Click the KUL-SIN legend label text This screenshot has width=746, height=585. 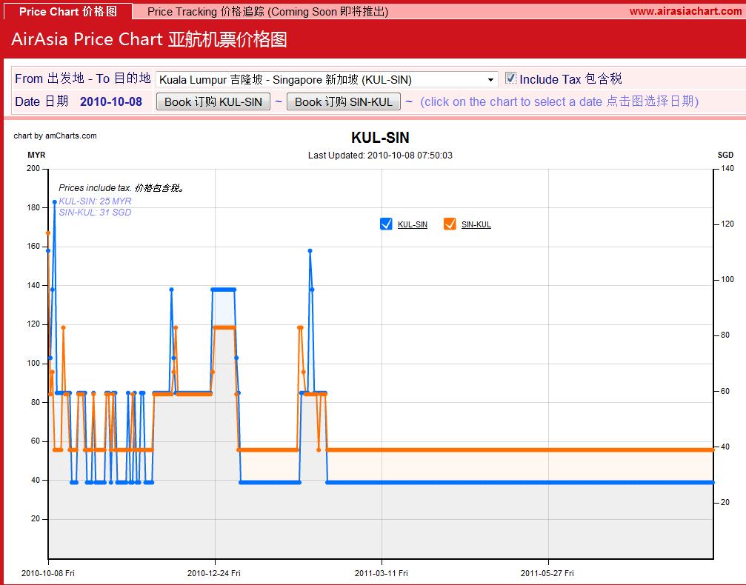coord(413,224)
